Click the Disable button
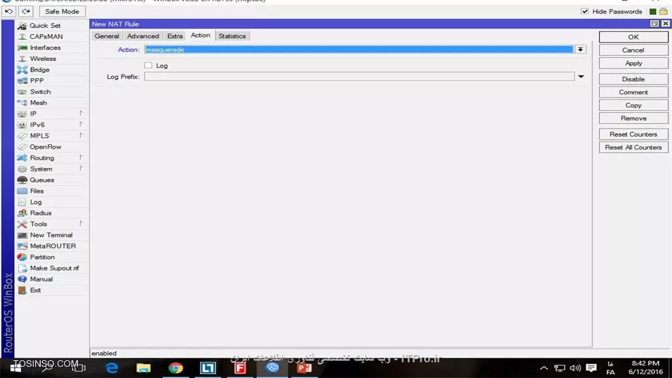This screenshot has width=672, height=378. 633,79
